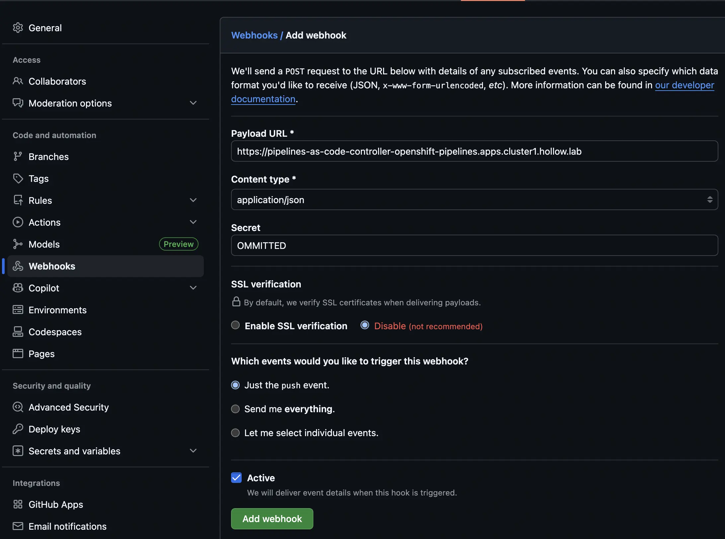Open Pages settings page
The image size is (725, 539).
tap(106, 353)
